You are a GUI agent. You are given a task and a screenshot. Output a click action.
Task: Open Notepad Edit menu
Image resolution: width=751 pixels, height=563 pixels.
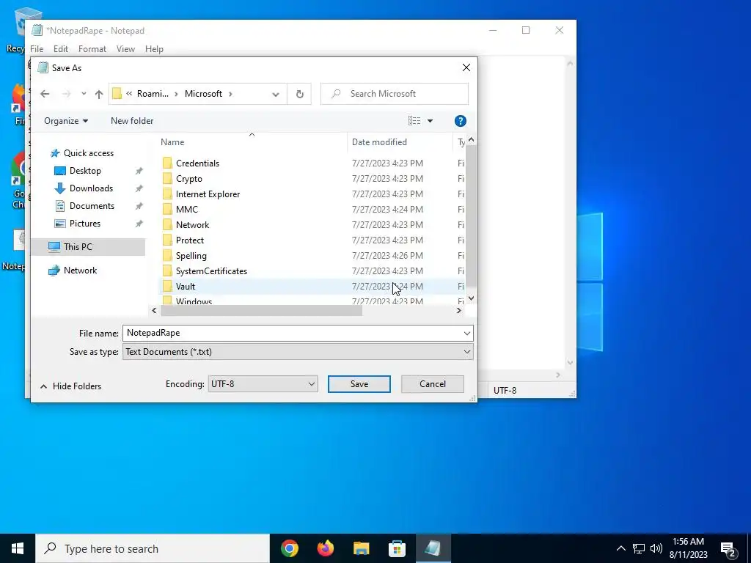[x=61, y=49]
